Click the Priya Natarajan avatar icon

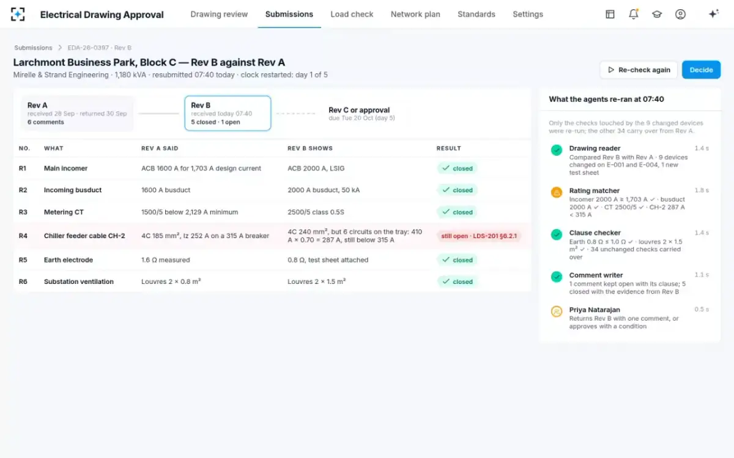557,311
